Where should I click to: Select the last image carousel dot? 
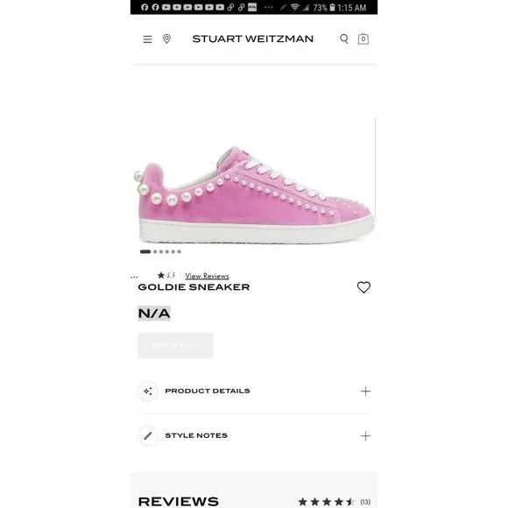pos(180,251)
